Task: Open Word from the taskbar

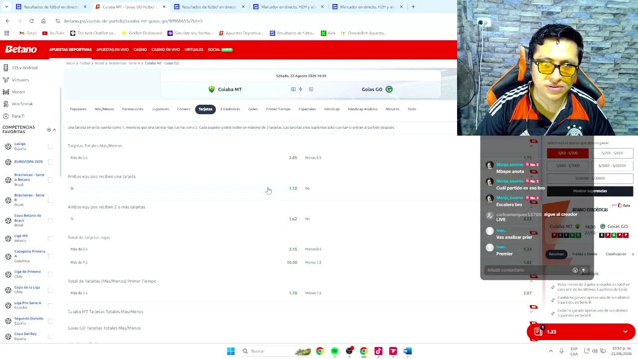Action: pyautogui.click(x=408, y=351)
